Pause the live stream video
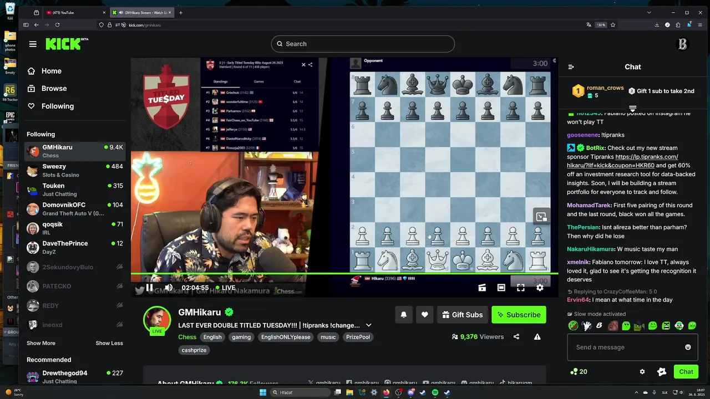 [x=149, y=288]
